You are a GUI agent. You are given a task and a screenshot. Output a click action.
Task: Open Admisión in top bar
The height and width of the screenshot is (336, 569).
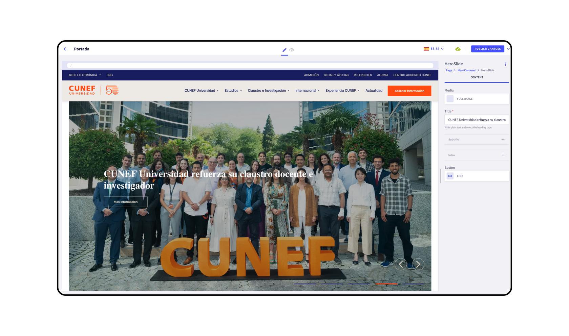pyautogui.click(x=311, y=75)
